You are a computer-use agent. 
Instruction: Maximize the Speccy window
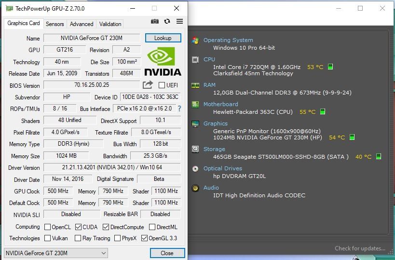(360, 8)
